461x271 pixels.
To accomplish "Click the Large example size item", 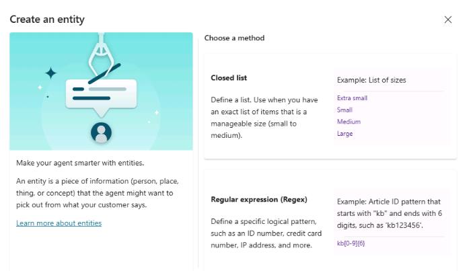I will tap(345, 134).
